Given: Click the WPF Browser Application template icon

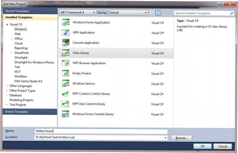Looking at the screenshot, I should pos(66,63).
